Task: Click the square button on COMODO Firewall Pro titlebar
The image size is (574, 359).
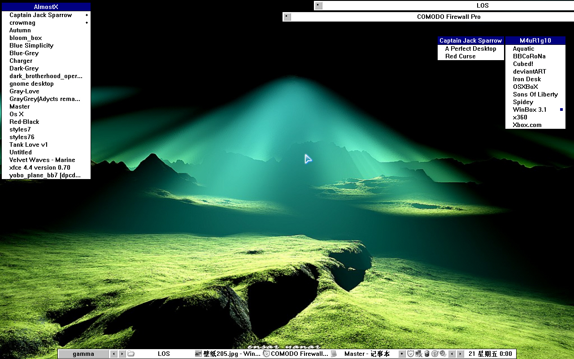Action: tap(287, 17)
